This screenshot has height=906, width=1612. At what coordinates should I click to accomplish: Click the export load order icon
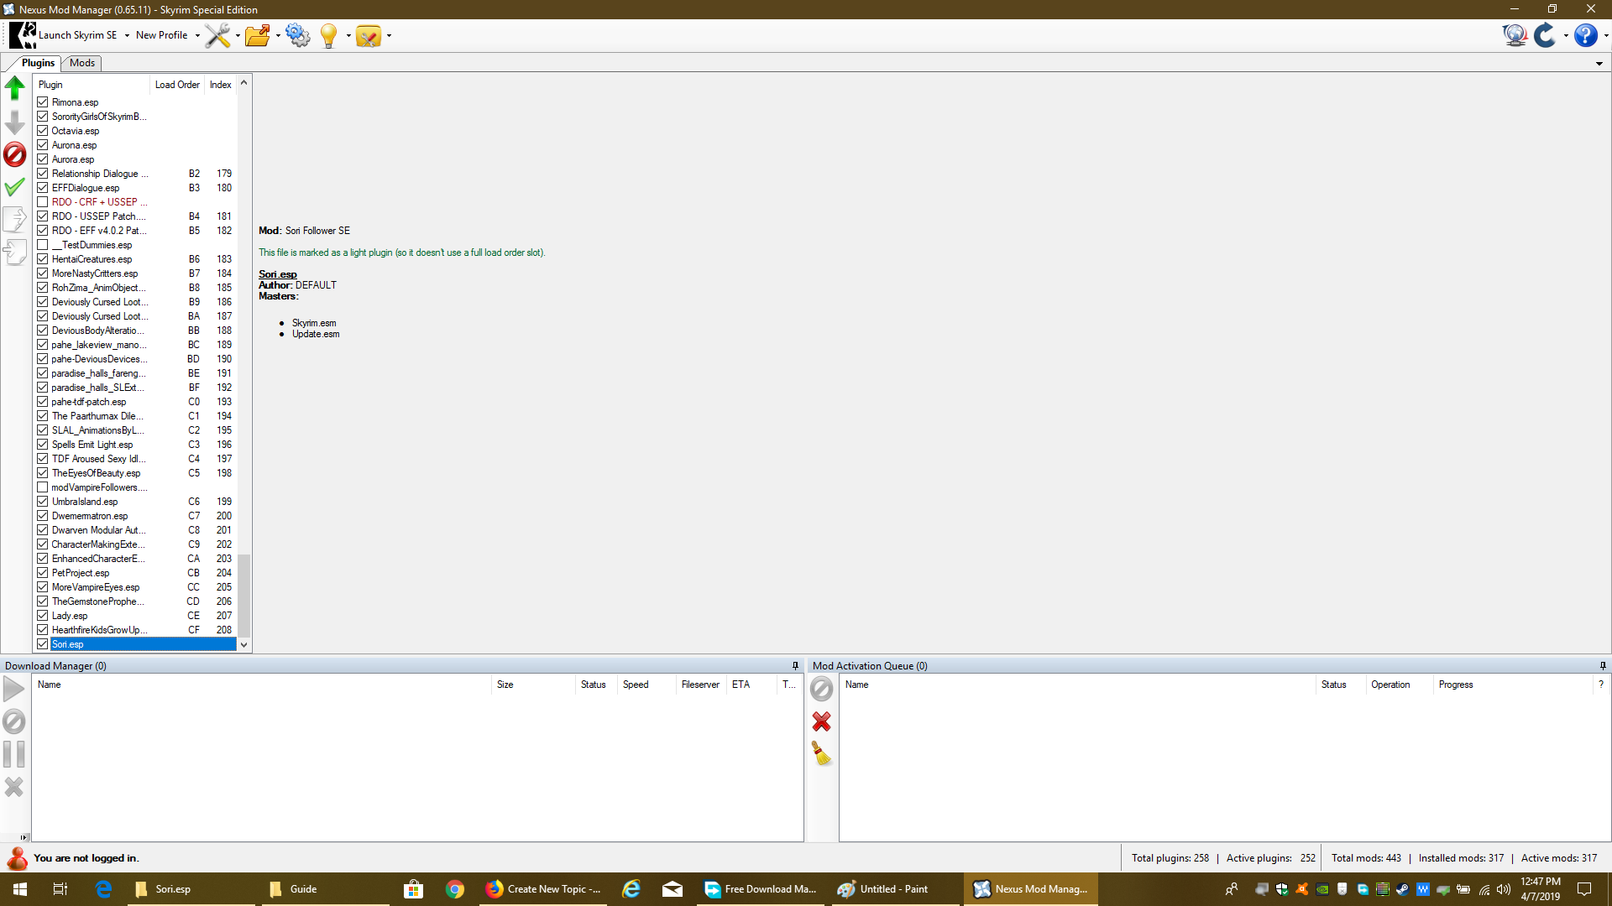pyautogui.click(x=15, y=219)
